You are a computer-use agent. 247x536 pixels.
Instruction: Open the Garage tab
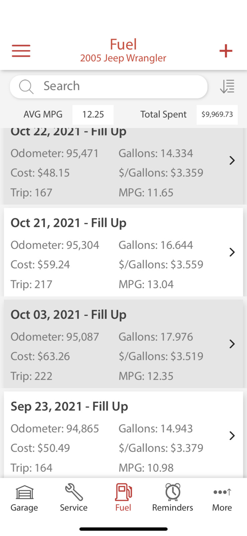tap(24, 498)
